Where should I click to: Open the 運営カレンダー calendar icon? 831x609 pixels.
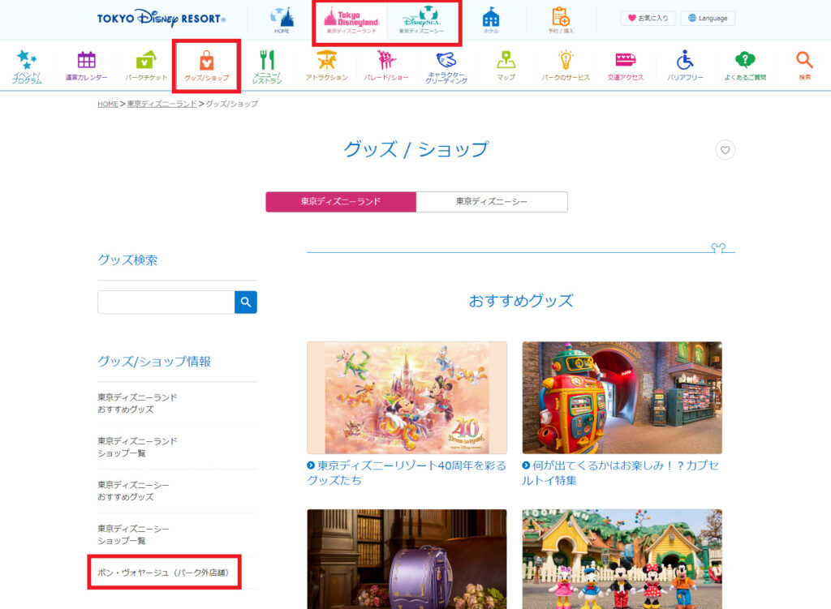[x=86, y=66]
